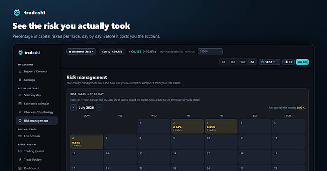Click the Equity €29,153 pill
The height and width of the screenshot is (171, 327).
click(x=112, y=52)
